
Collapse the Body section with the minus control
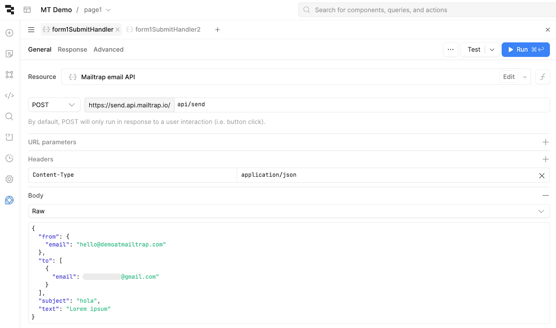pos(545,195)
